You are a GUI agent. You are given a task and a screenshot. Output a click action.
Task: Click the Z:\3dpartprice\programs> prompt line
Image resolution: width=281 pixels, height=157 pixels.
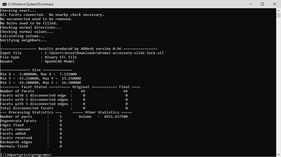(x=26, y=155)
